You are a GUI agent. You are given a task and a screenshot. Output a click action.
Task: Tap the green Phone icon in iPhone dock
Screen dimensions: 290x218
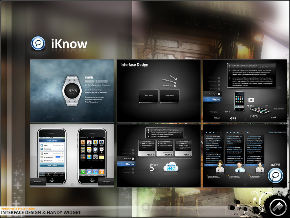[x=83, y=172]
